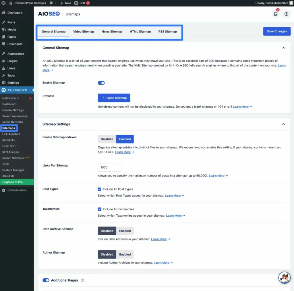Open Learn More link about 404 error
This screenshot has width=294, height=291.
click(241, 107)
